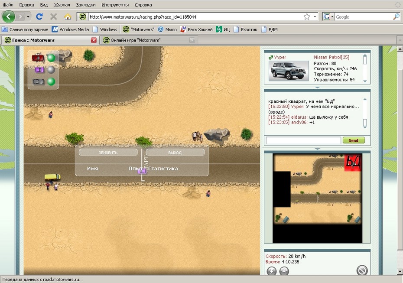Image resolution: width=403 pixels, height=283 pixels.
Task: Open the ИЦ bookmark
Action: (x=223, y=29)
